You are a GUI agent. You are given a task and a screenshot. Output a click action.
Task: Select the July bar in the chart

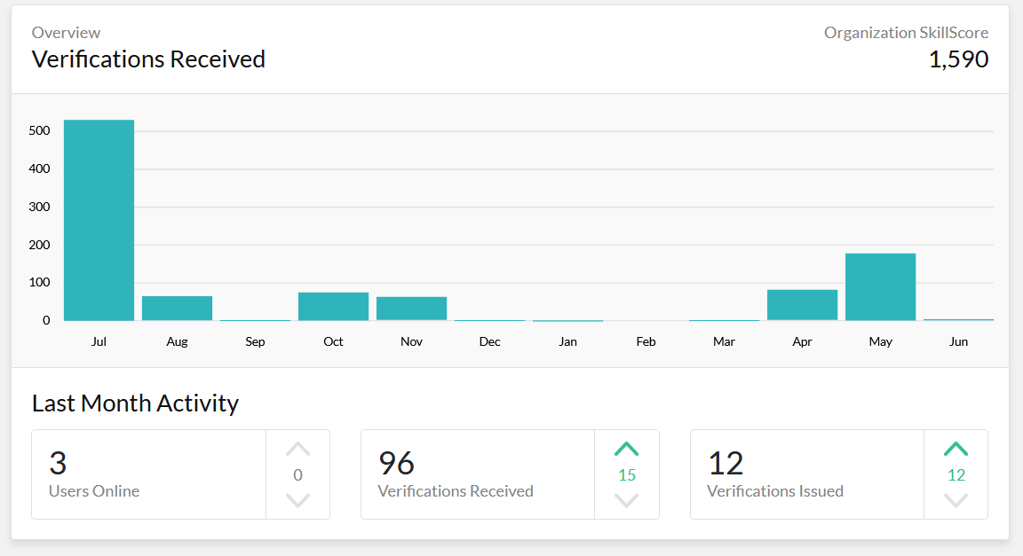click(99, 220)
